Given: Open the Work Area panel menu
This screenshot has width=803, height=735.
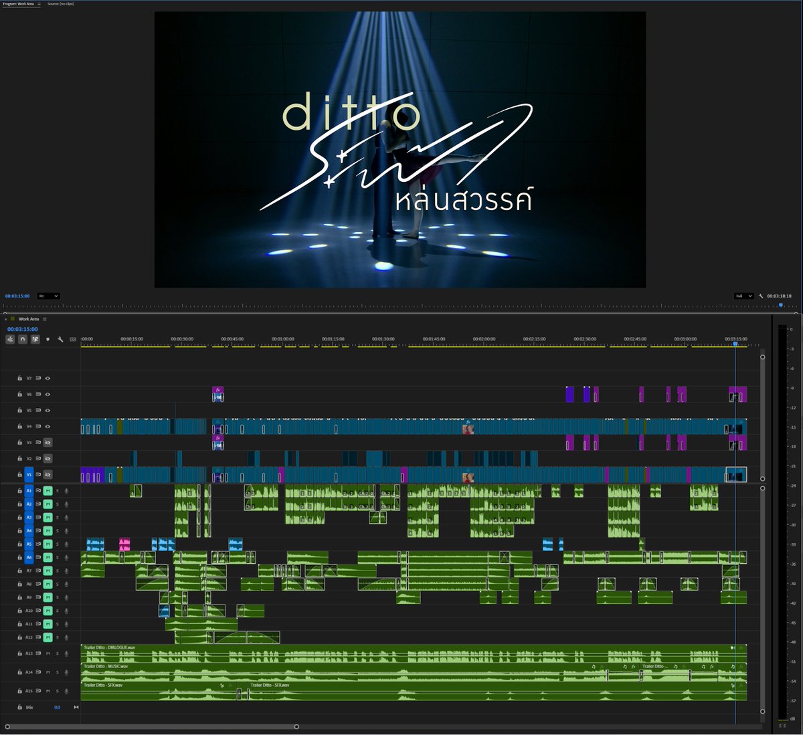Looking at the screenshot, I should [x=44, y=320].
